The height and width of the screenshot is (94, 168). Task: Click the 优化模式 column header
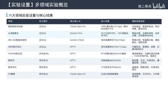click(43, 21)
